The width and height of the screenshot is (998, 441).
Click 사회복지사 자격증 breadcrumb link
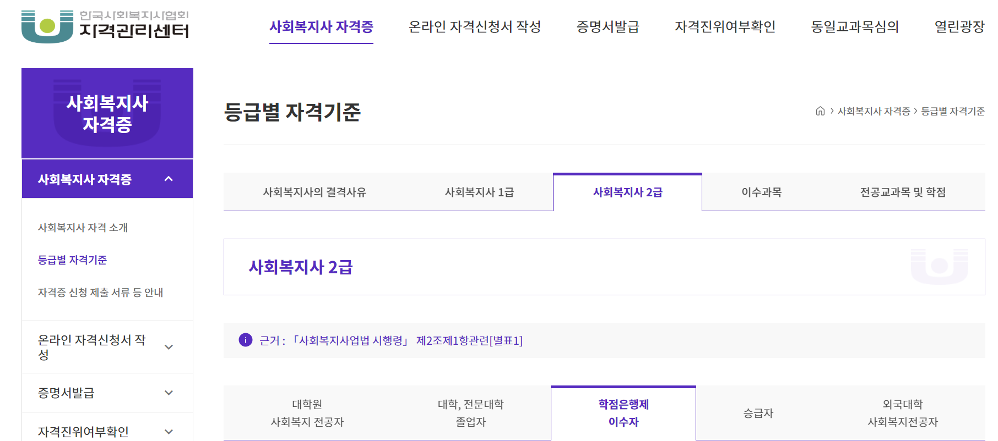click(x=874, y=111)
